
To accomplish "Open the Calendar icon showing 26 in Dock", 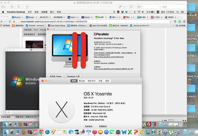I will [35, 132].
